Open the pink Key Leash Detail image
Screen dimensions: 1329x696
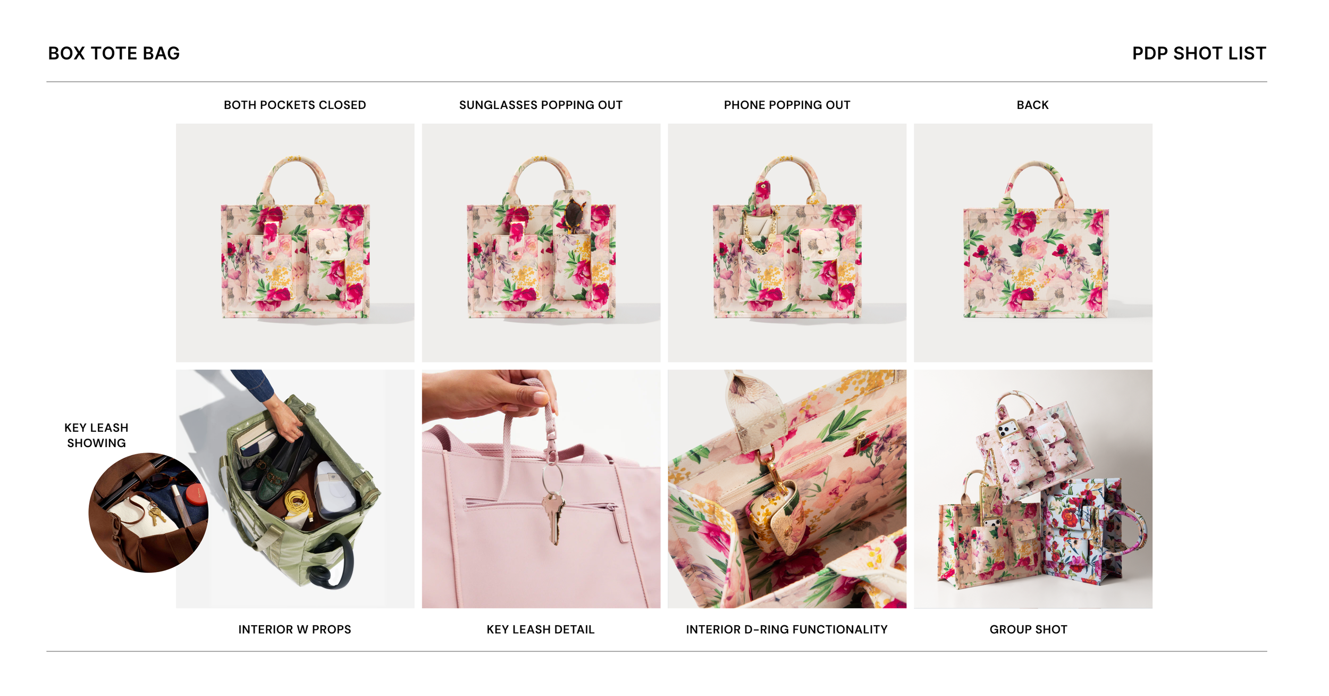pos(541,489)
